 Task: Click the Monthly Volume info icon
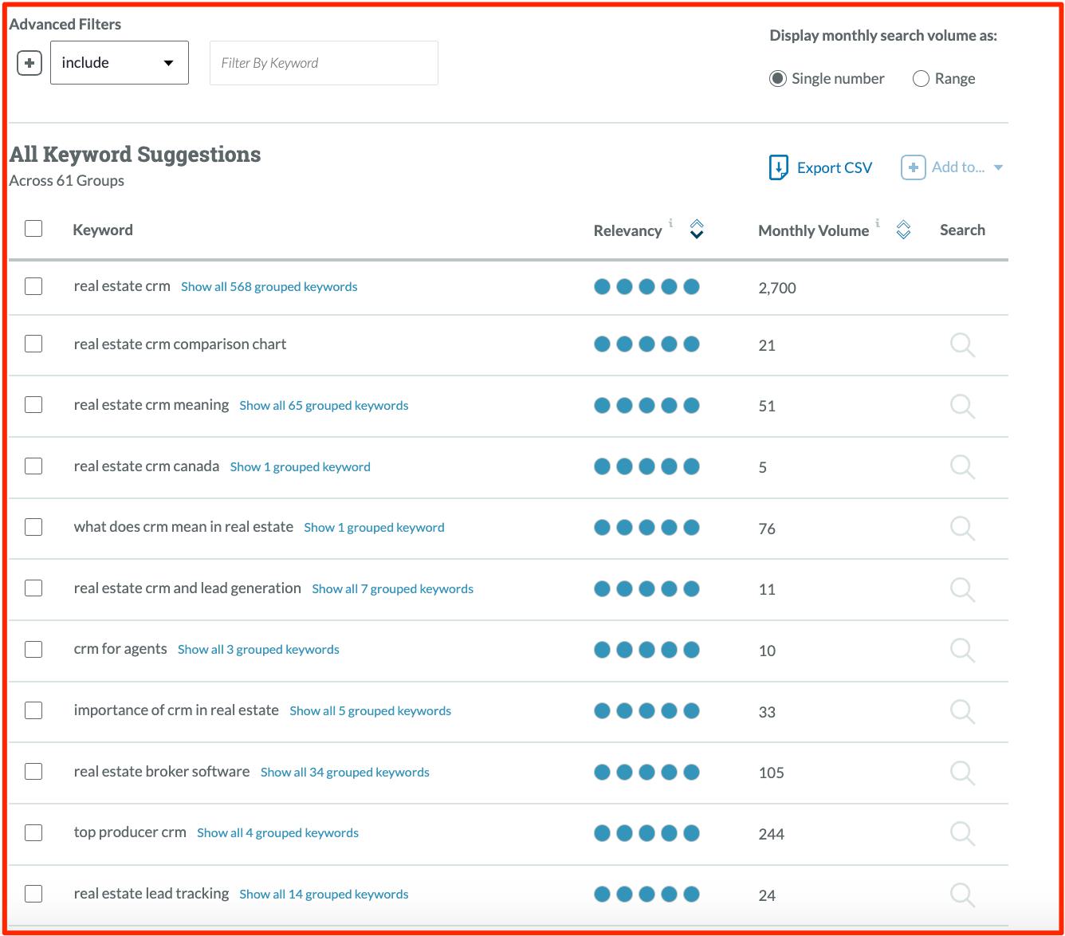[878, 225]
